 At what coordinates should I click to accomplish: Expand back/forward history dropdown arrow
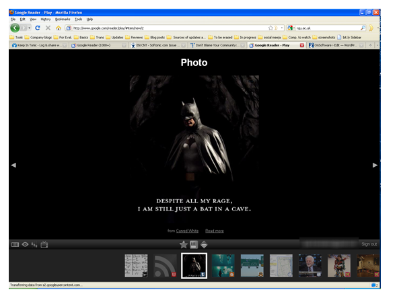pos(30,28)
